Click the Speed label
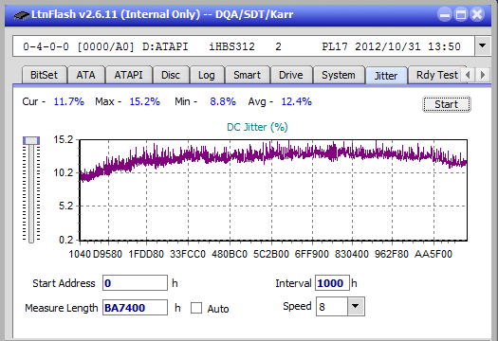This screenshot has height=341, width=498. coord(297,306)
